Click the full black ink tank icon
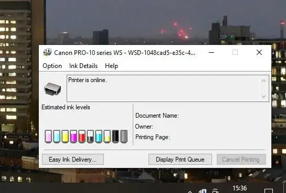Viewport: 286px width, 193px height. 115,137
